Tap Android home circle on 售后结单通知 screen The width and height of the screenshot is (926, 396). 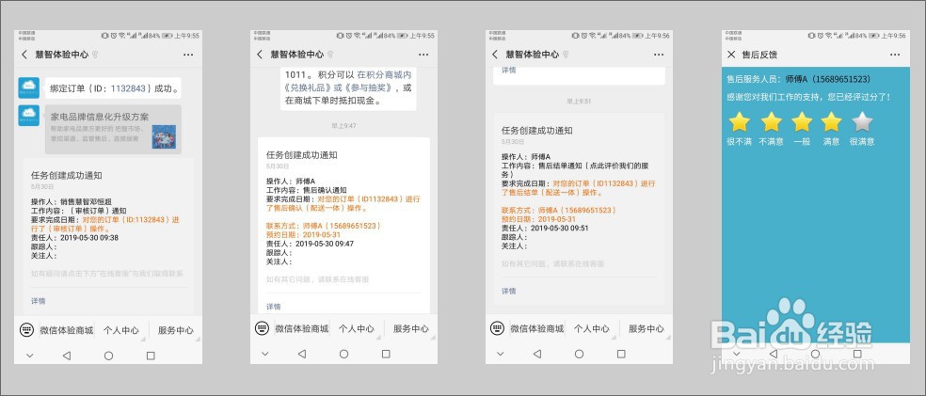[580, 354]
